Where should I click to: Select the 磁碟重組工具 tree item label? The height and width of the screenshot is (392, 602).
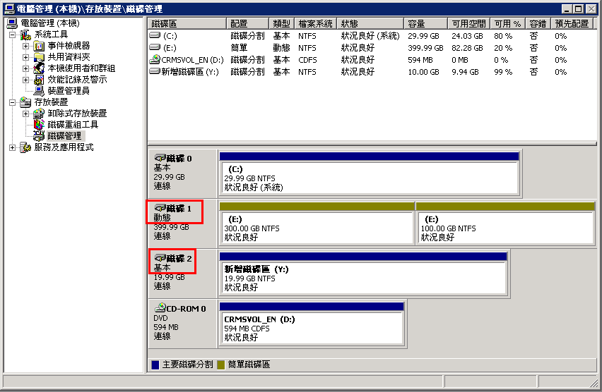point(73,125)
